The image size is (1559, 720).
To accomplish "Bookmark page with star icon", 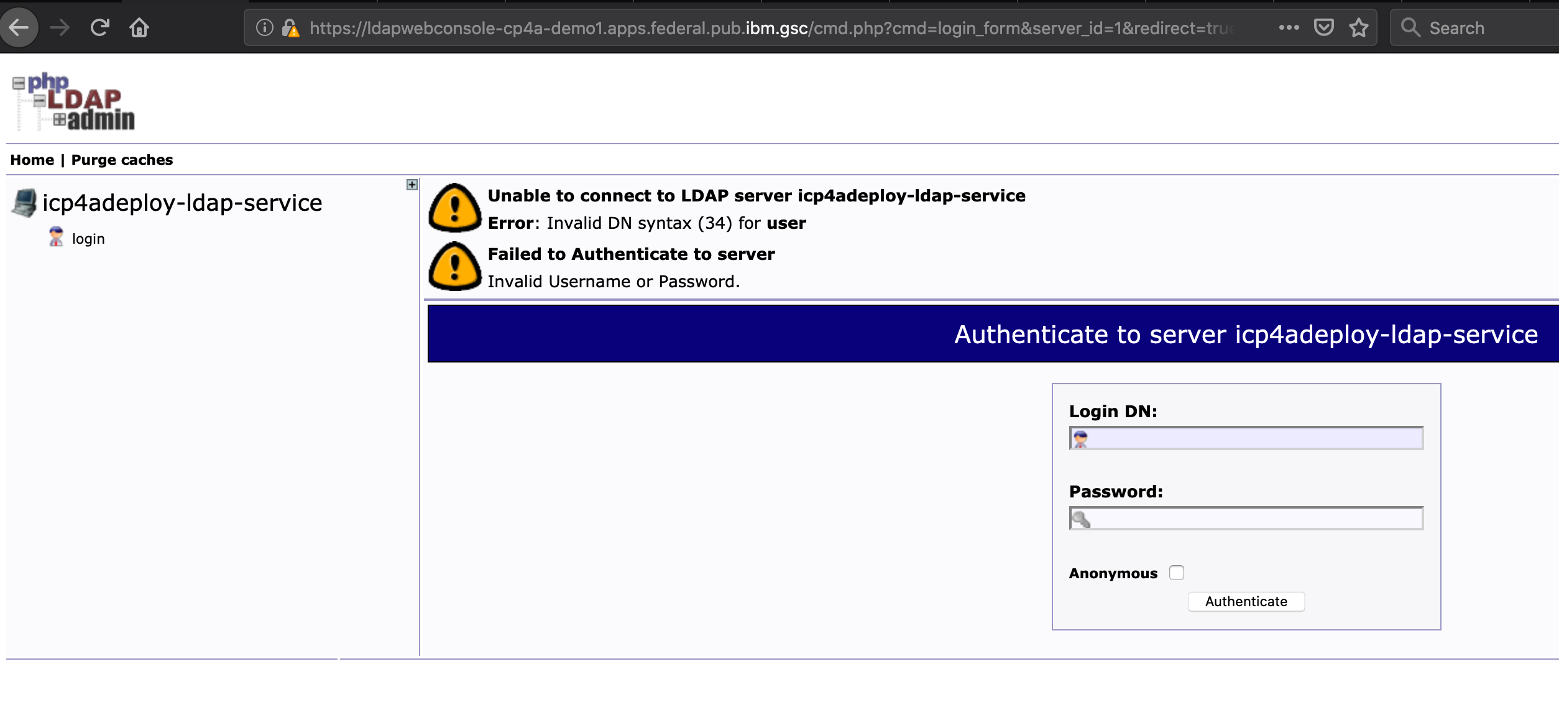I will point(1359,27).
